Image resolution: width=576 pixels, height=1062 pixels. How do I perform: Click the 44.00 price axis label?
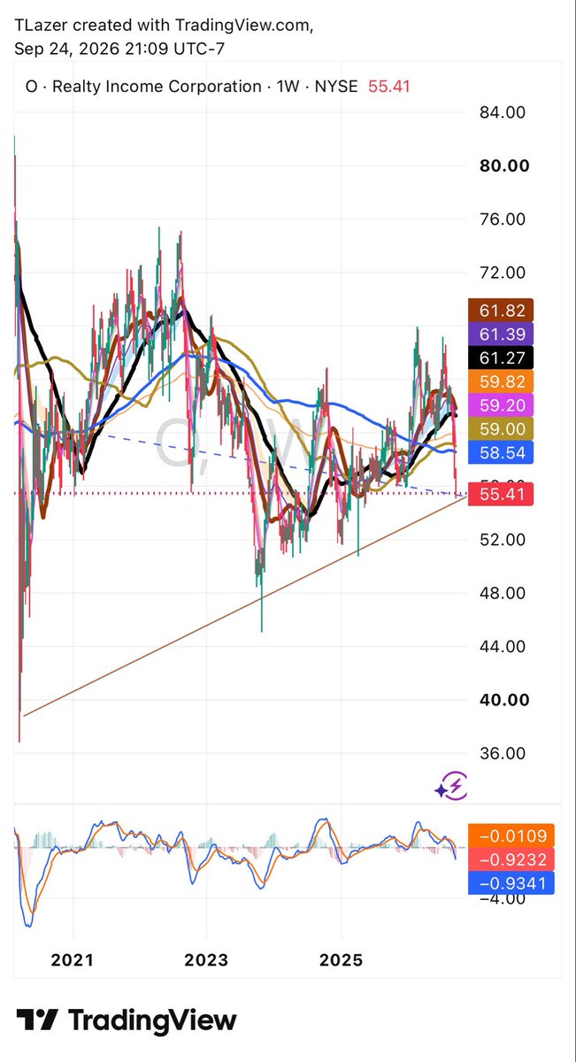[x=504, y=646]
